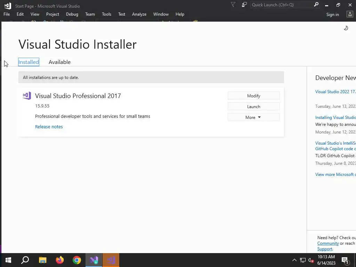Open the Test menu
356x267 pixels.
[x=122, y=14]
